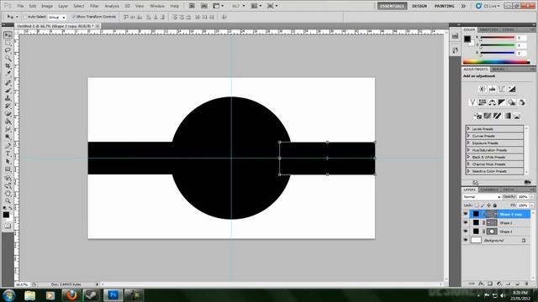The height and width of the screenshot is (302, 538).
Task: Click the red channel slider in Color panel
Action: (498, 38)
